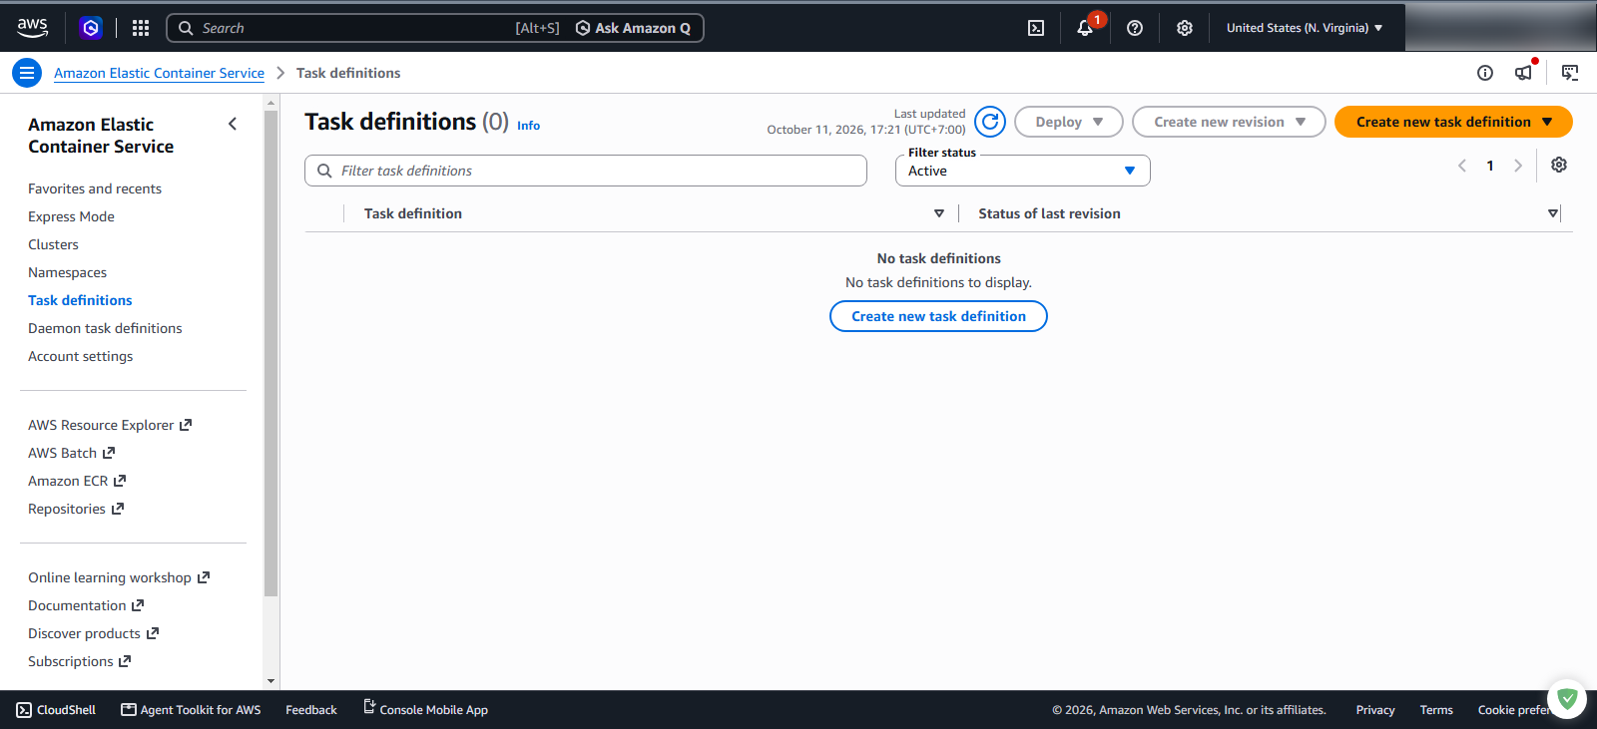The image size is (1597, 729).
Task: Go to previous page of task definitions
Action: [1462, 166]
